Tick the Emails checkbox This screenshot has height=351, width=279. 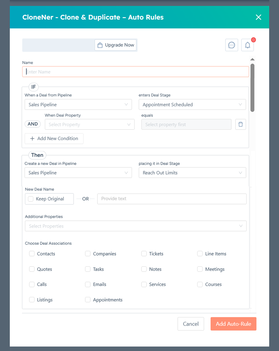pos(88,284)
